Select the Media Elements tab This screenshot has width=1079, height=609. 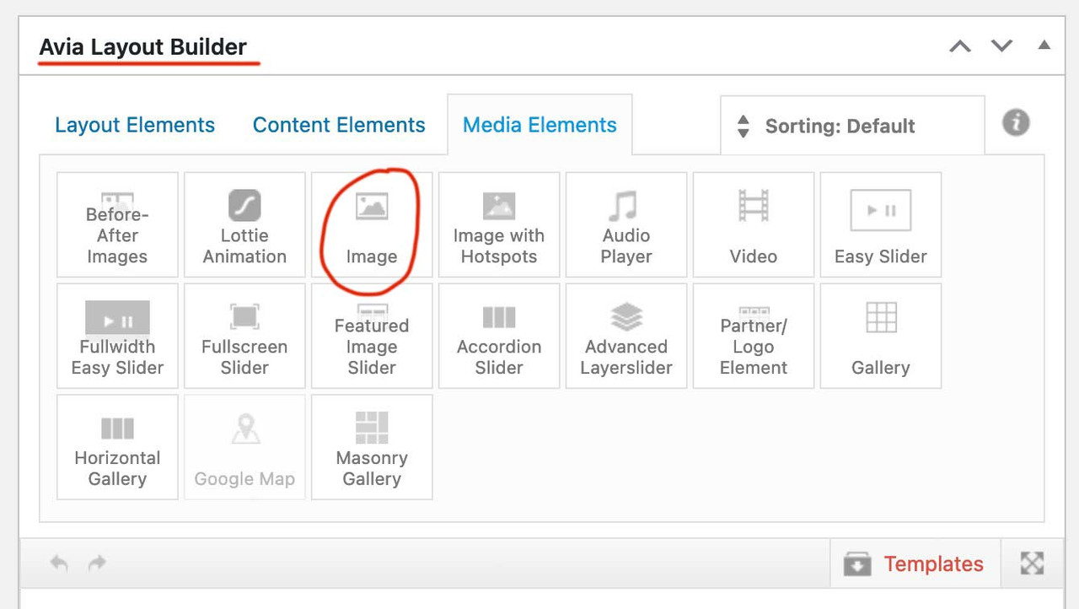539,126
